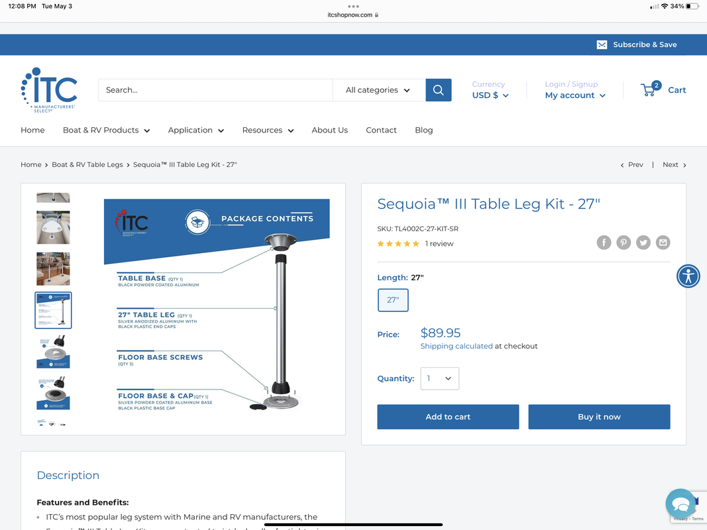
Task: Click the magnifying glass search button
Action: (x=438, y=90)
